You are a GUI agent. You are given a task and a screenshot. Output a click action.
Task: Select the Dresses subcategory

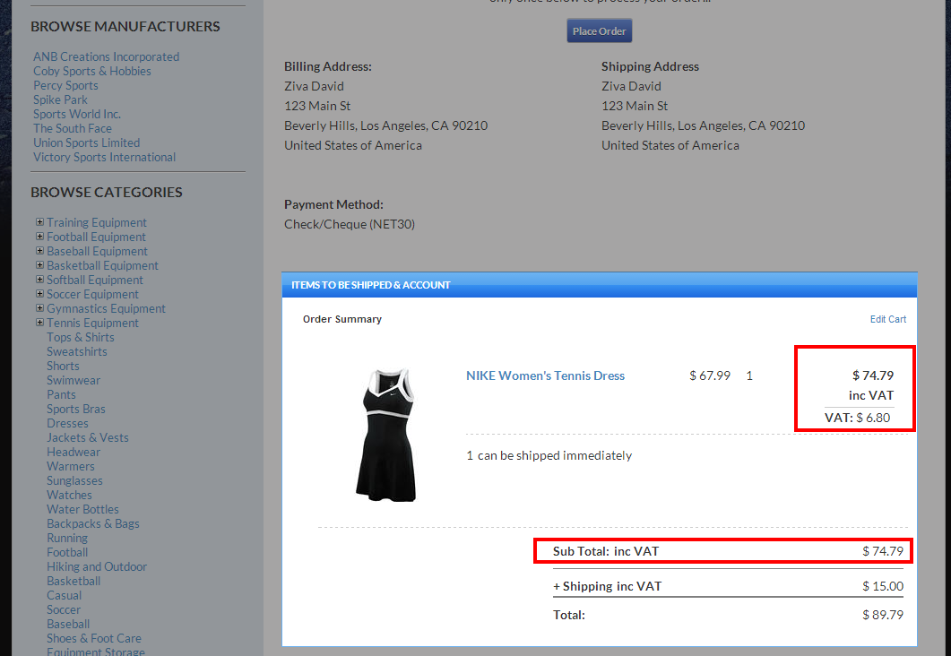67,423
